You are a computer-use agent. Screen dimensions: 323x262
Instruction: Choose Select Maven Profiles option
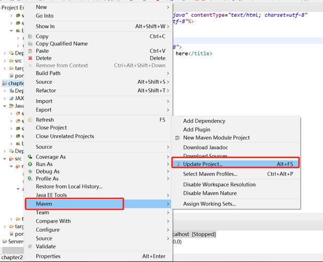pyautogui.click(x=210, y=174)
